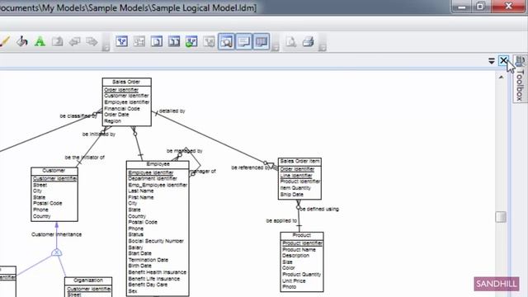Minimize the application window
The height and width of the screenshot is (297, 528).
pos(462,7)
